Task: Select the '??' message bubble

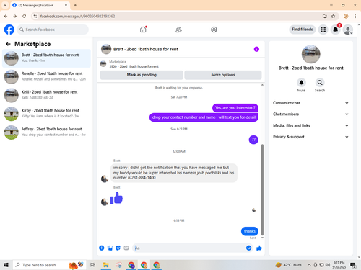Action: tap(253, 140)
